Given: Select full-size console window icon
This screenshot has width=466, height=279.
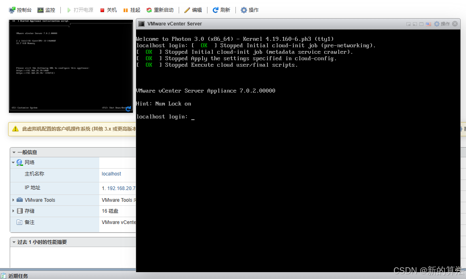Looking at the screenshot, I should tap(421, 24).
